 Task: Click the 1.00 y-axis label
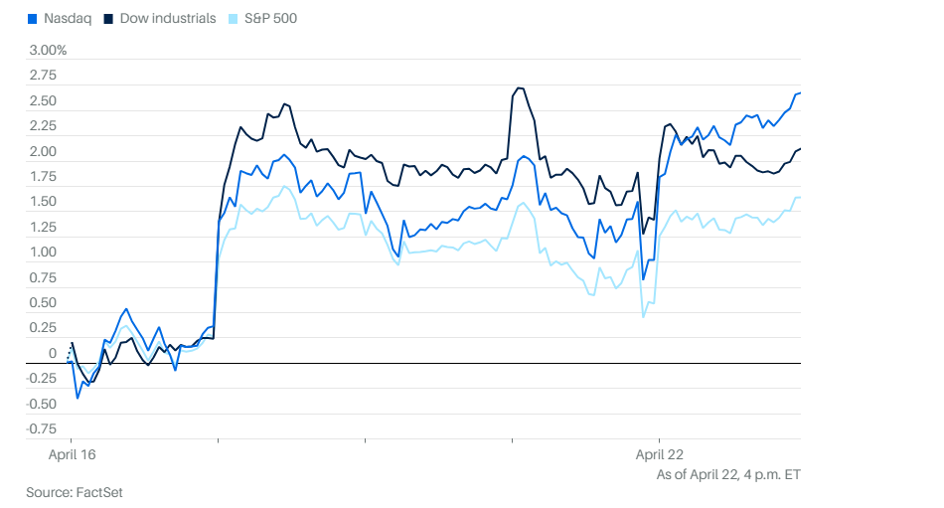tap(43, 253)
